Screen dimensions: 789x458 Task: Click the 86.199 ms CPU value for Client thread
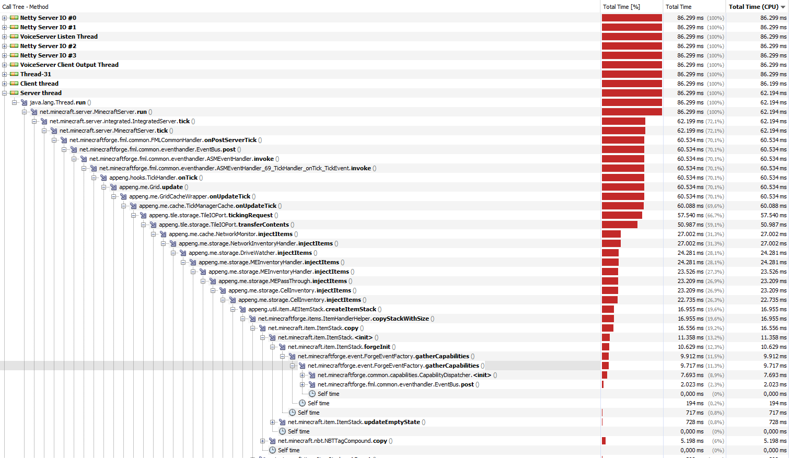coord(773,84)
